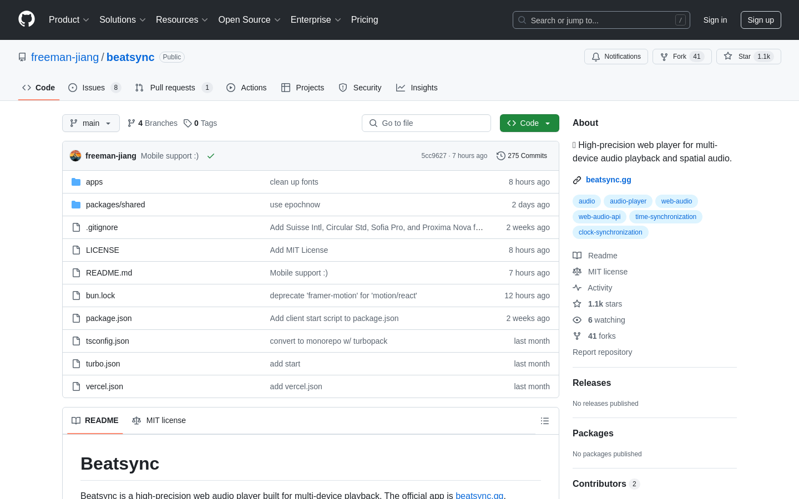Image resolution: width=799 pixels, height=499 pixels.
Task: Open the Pricing page
Action: pyautogui.click(x=365, y=20)
